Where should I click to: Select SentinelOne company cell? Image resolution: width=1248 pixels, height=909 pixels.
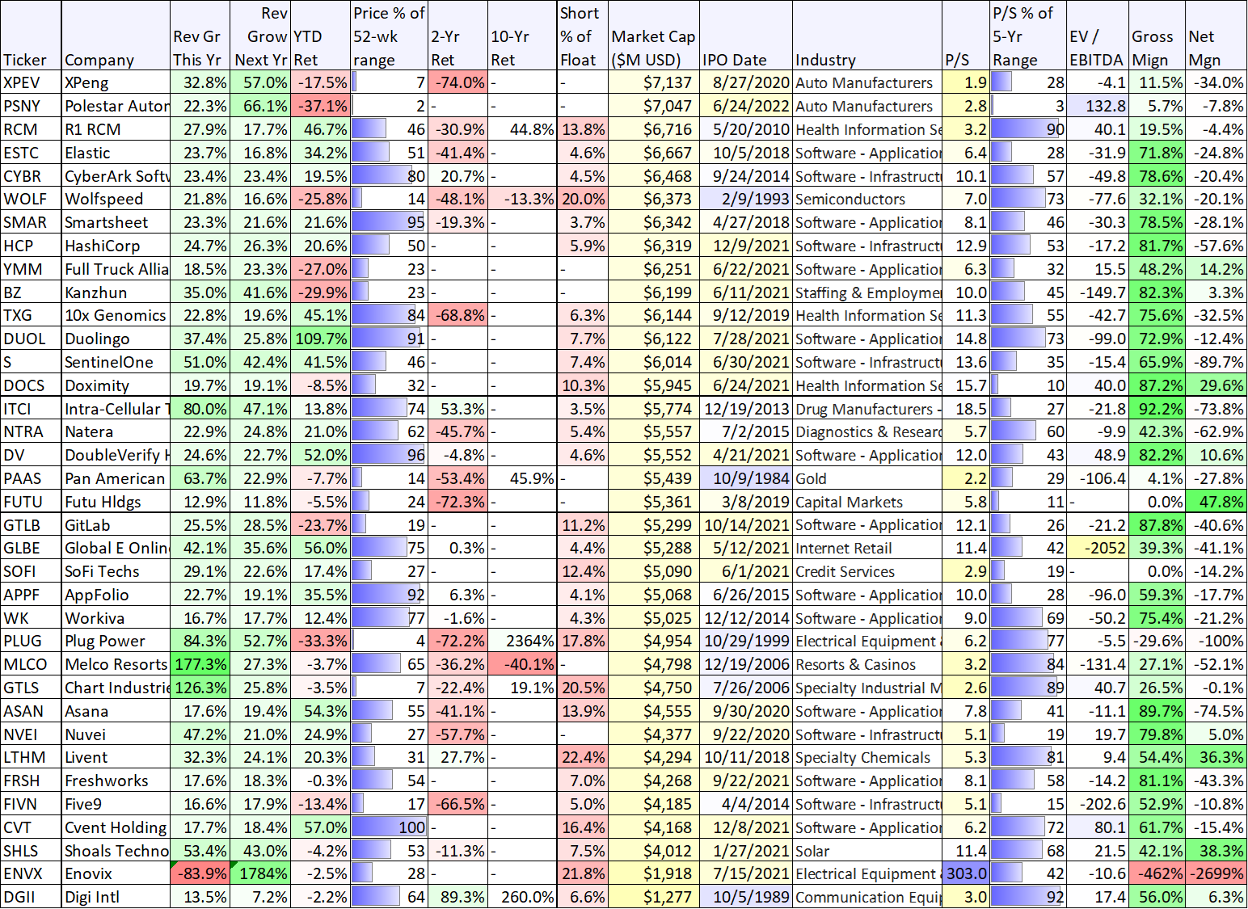pyautogui.click(x=116, y=362)
